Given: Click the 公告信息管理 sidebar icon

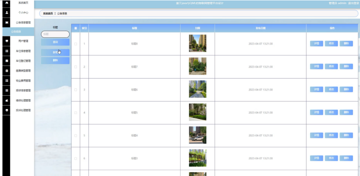Looking at the screenshot, I should pyautogui.click(x=7, y=23).
